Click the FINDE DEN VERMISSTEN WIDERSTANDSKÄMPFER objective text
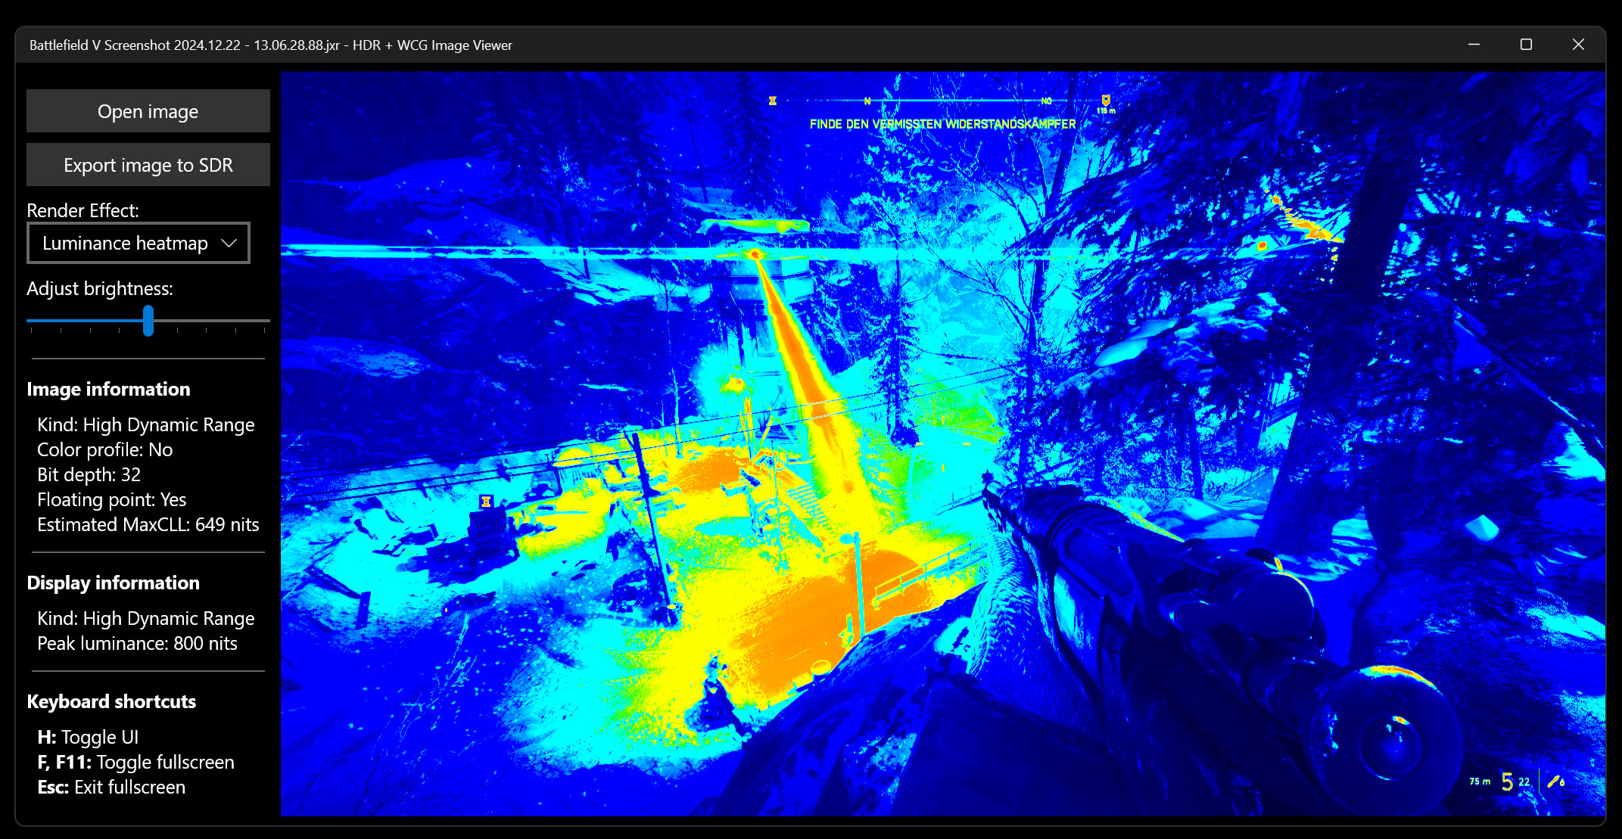 click(x=942, y=124)
